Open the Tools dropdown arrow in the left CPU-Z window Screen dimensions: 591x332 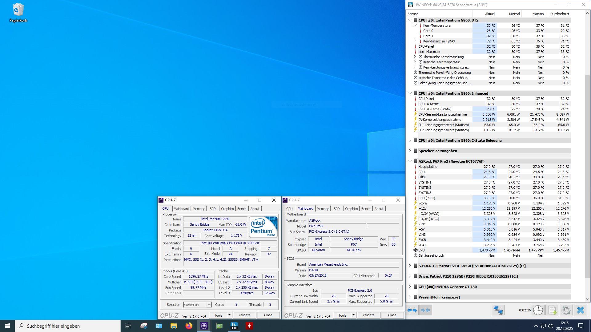(x=229, y=315)
